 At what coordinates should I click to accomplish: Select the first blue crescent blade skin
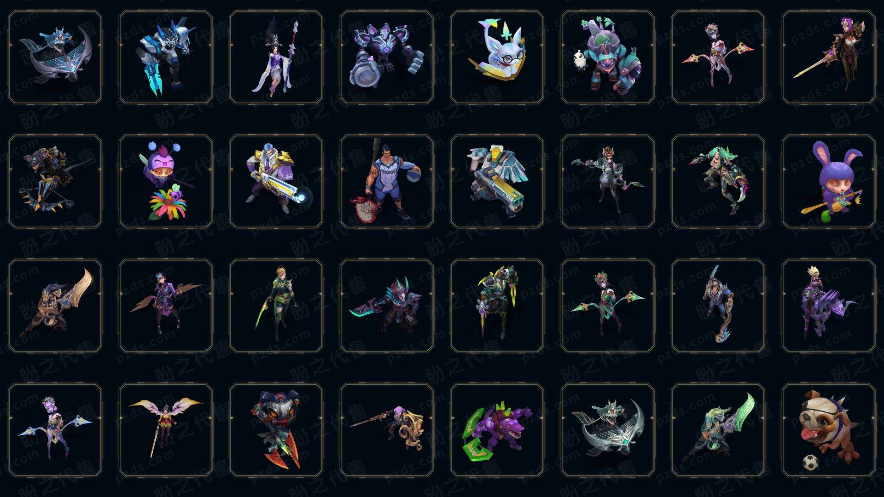point(55,57)
